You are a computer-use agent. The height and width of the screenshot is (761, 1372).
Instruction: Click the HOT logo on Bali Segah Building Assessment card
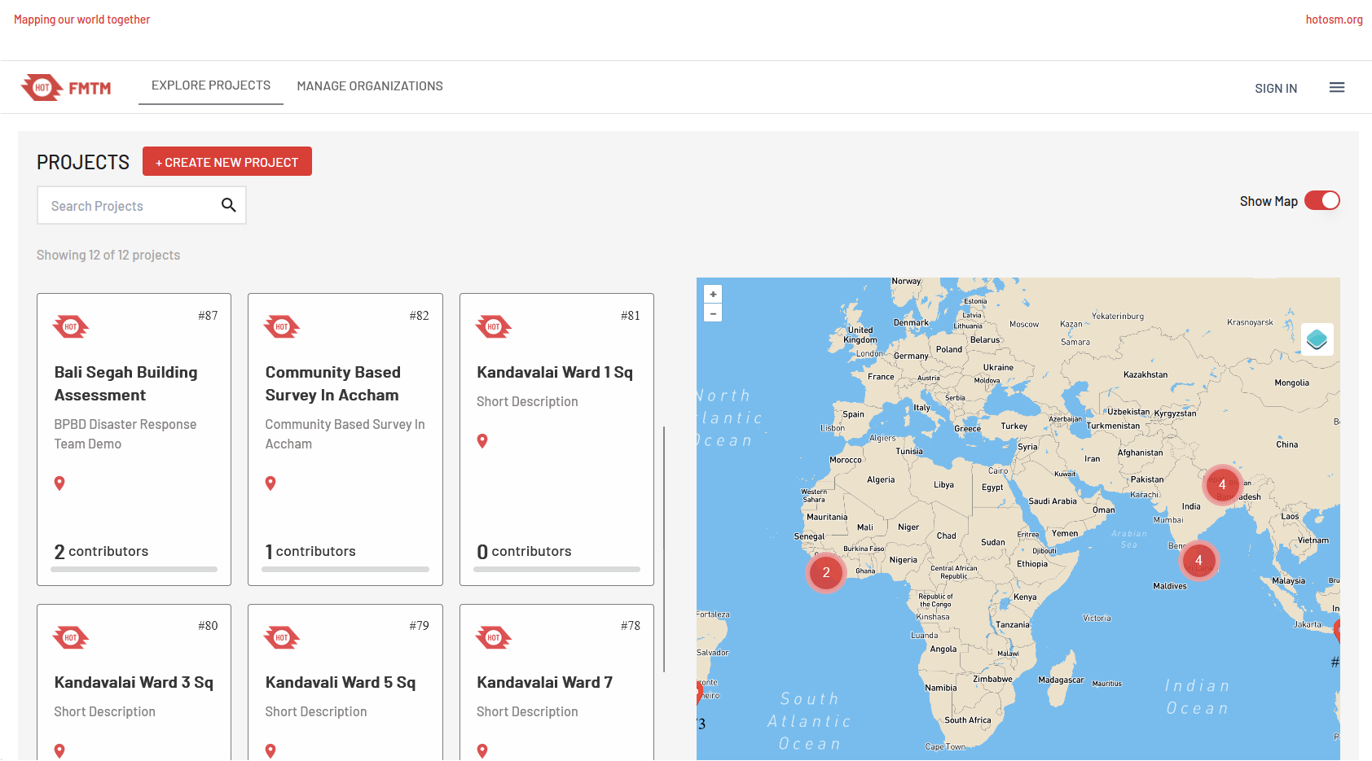(x=70, y=326)
